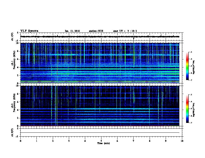The width and height of the screenshot is (205, 158).
Task: Click the time axis tick label "1"
Action: pos(36,141)
